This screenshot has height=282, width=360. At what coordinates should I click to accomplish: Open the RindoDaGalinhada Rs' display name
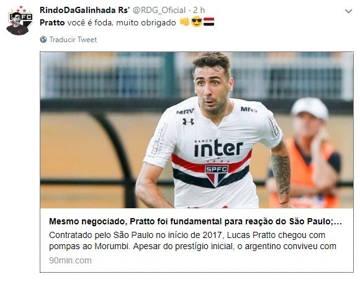coord(84,10)
